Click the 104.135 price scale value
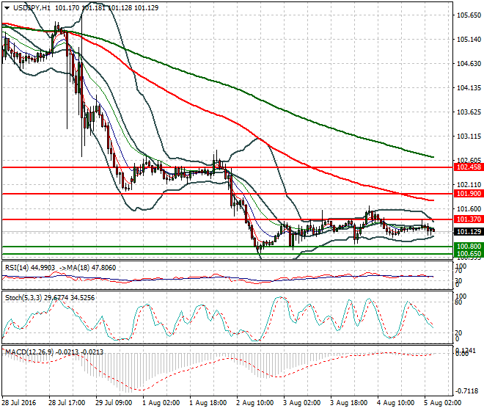The image size is (484, 411). [x=469, y=88]
